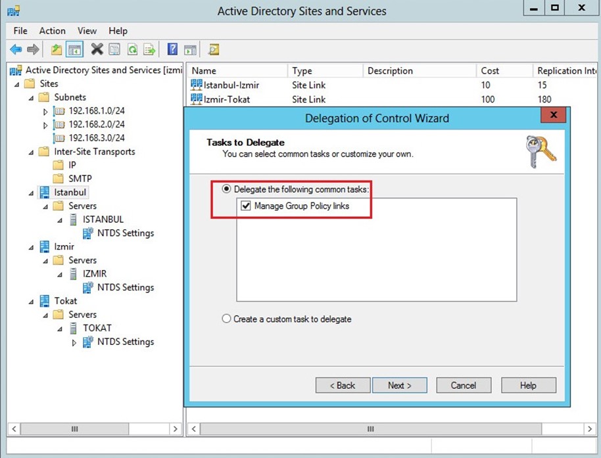Screen dimensions: 601x458
Task: Minimize the Active Directory Sites and Services window
Action: tap(533, 8)
